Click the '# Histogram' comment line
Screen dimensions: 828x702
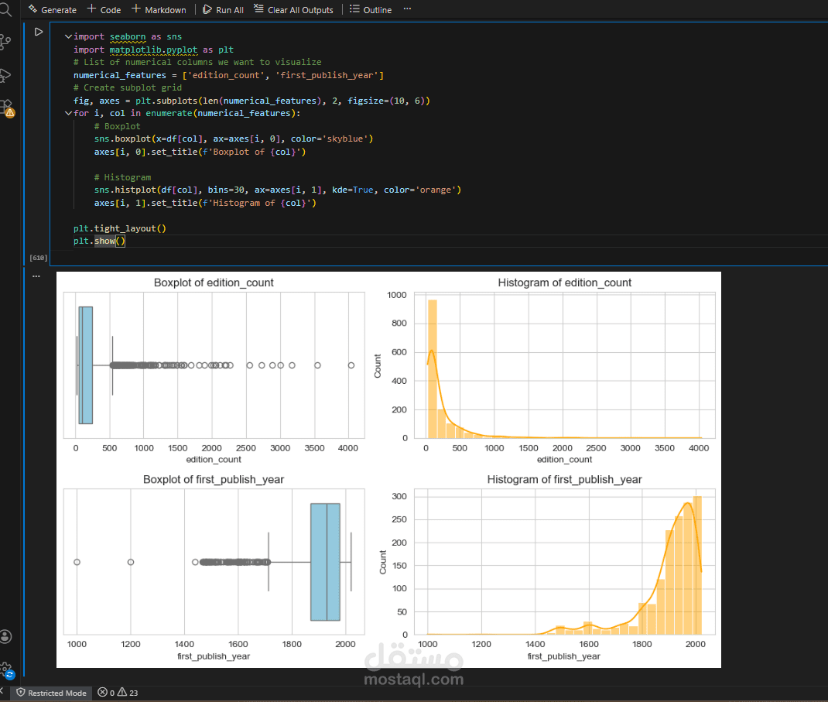coord(122,177)
